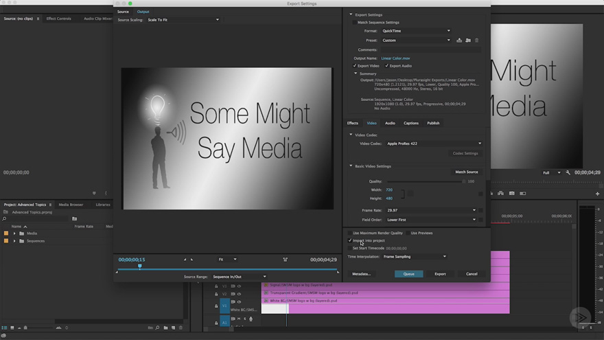Screen dimensions: 604x340
Task: Click the Import Preset icon
Action: tap(468, 40)
